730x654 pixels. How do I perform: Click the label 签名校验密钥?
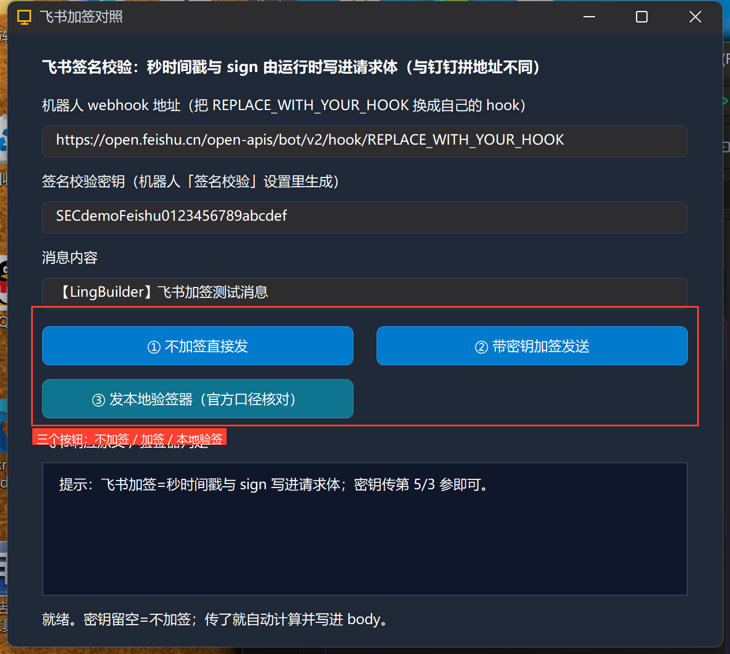click(x=191, y=182)
